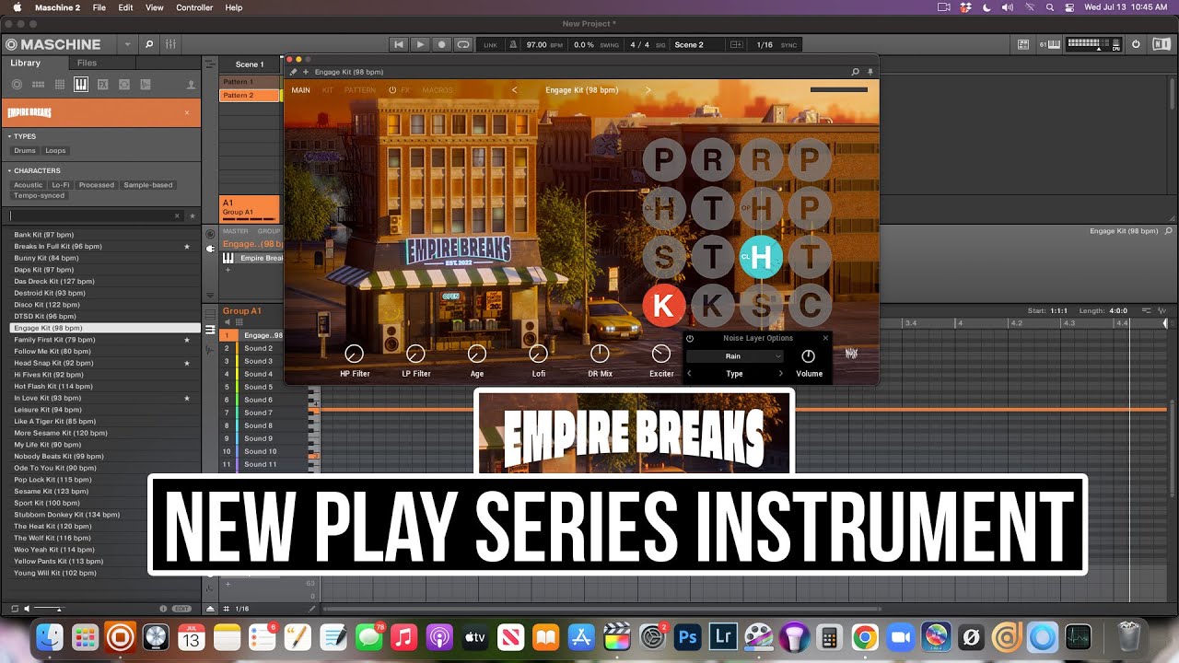This screenshot has width=1179, height=663.
Task: Trigger the red K kick pad
Action: (x=663, y=305)
